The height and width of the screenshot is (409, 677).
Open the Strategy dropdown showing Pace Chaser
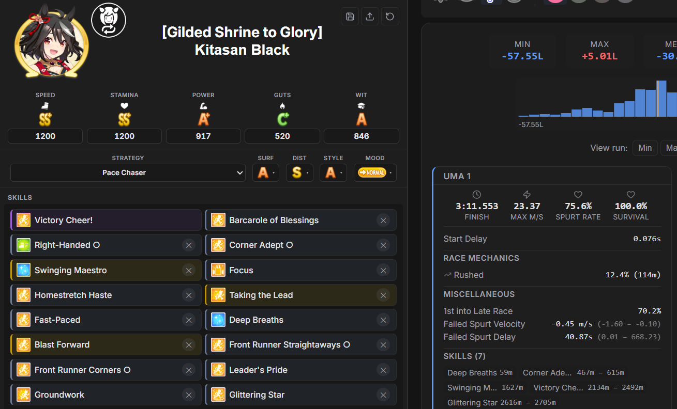coord(128,173)
